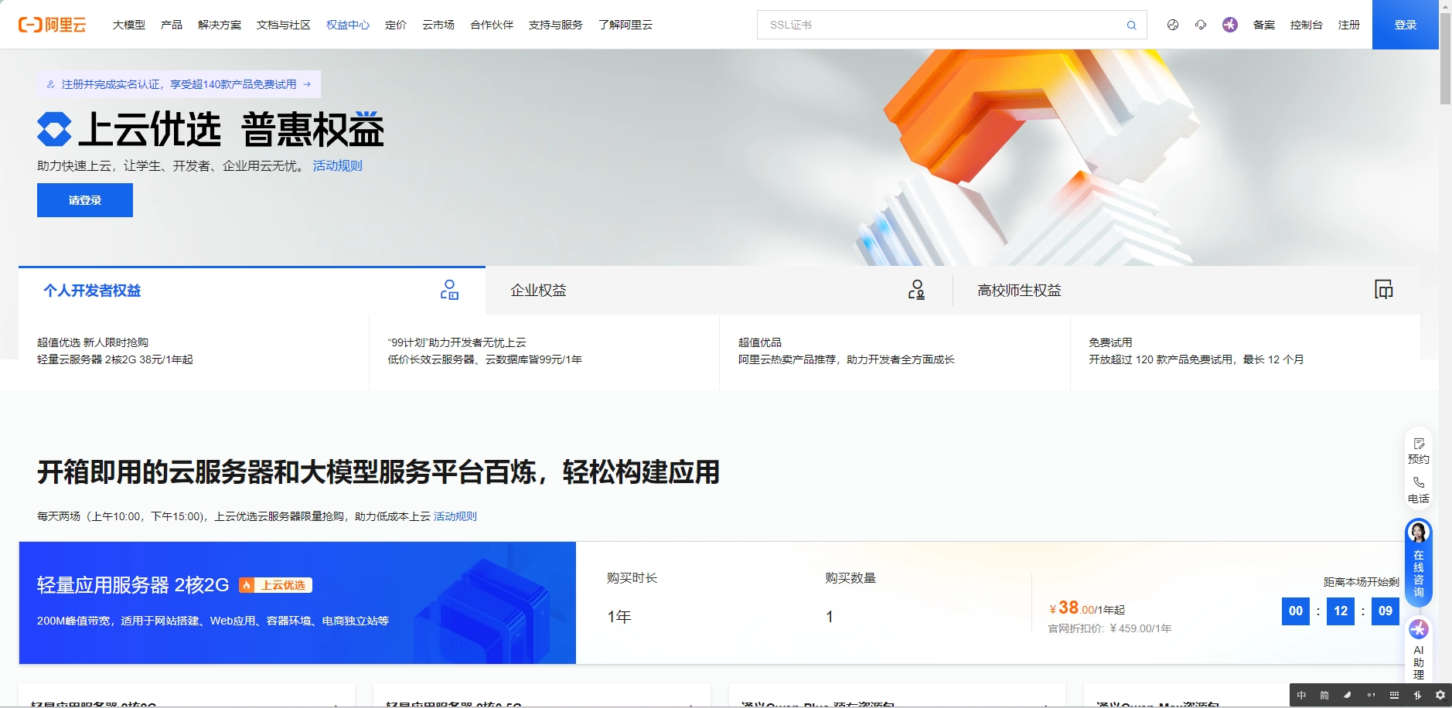
Task: Click the Alibaba Cloud logo
Action: [x=53, y=25]
